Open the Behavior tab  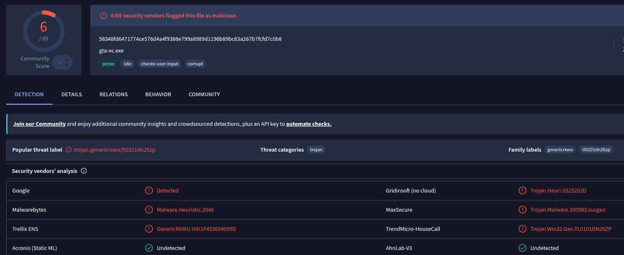[158, 95]
